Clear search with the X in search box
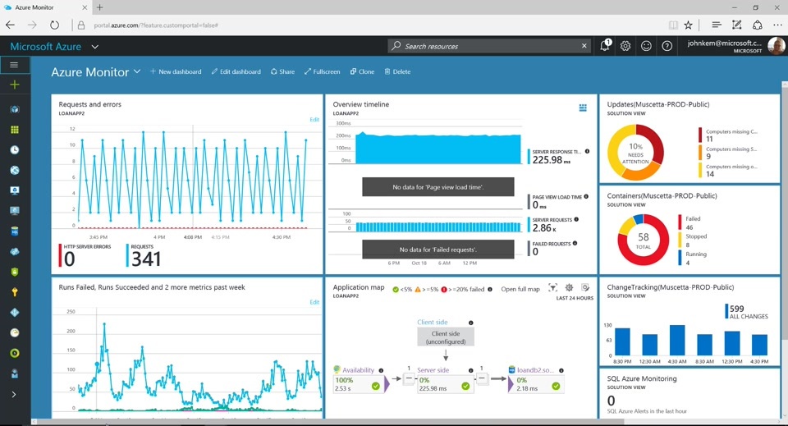788x426 pixels. [x=584, y=46]
